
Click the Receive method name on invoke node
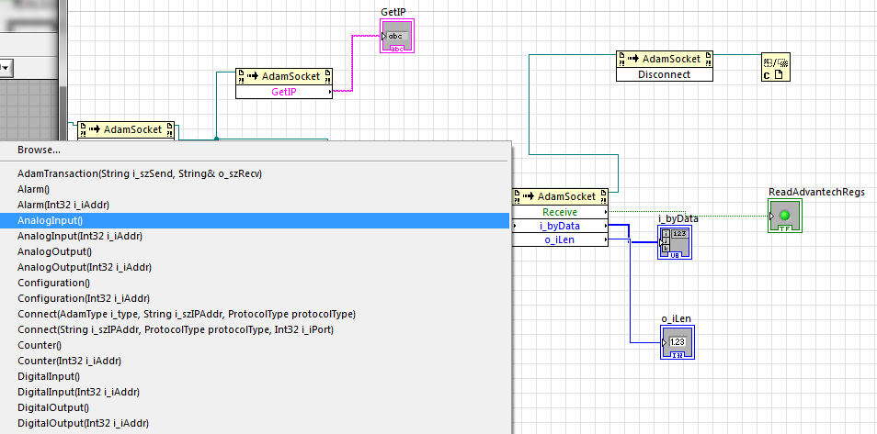[559, 212]
